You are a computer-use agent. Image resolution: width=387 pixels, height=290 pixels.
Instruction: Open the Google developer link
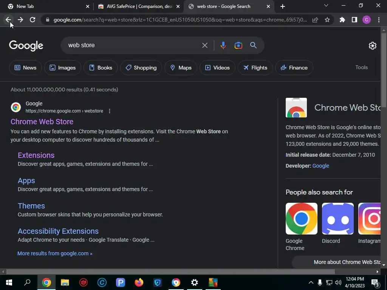coord(320,166)
